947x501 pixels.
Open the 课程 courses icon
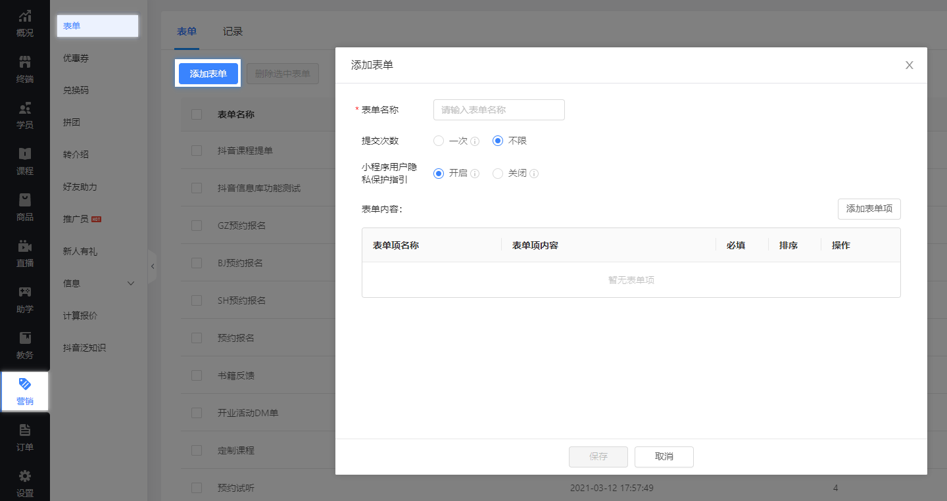click(x=25, y=154)
